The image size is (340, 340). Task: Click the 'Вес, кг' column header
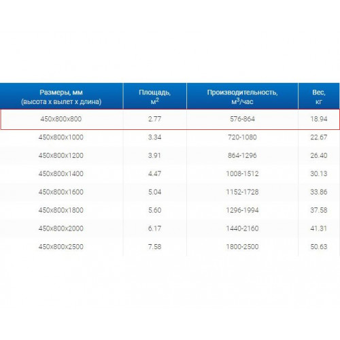[x=319, y=96]
